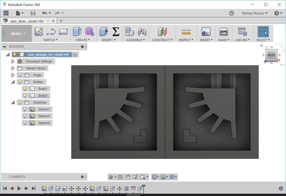Redo the last undone action
This screenshot has width=286, height=196.
pos(57,13)
